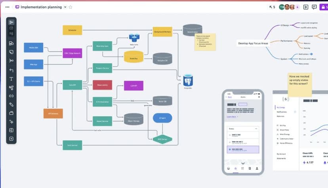Select the AI Agent node
The width and height of the screenshot is (328, 188).
point(162,118)
